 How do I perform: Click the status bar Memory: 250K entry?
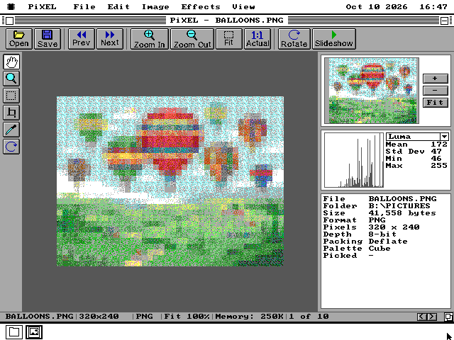coord(249,317)
